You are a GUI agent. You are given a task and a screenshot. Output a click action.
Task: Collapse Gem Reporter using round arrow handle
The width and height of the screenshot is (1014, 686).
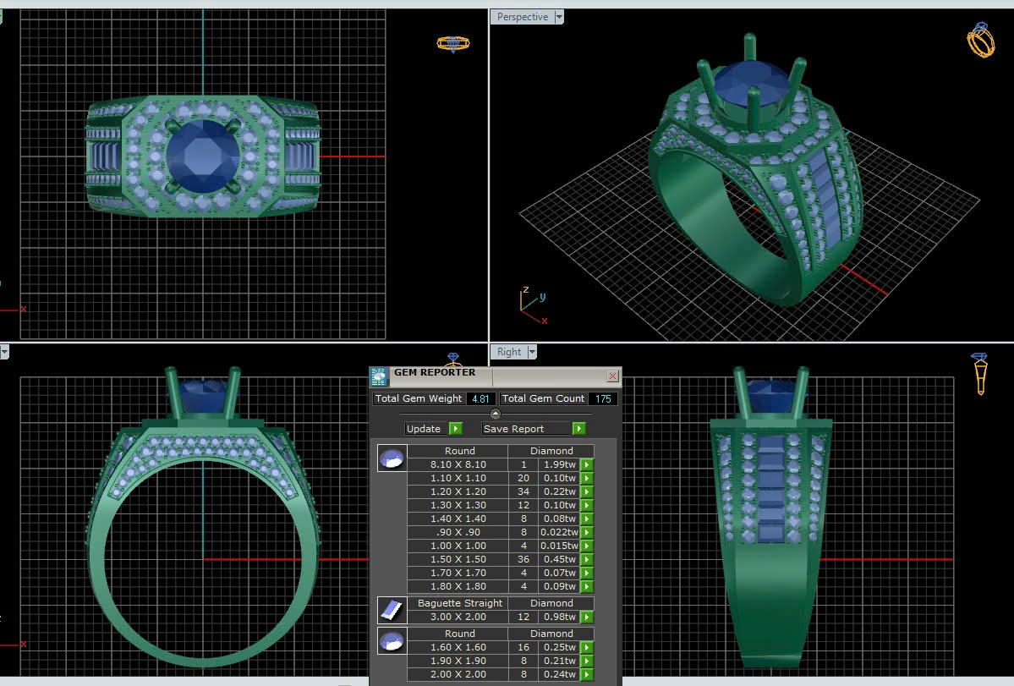point(496,414)
